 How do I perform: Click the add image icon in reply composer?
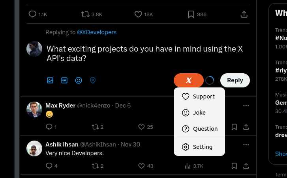[50, 80]
